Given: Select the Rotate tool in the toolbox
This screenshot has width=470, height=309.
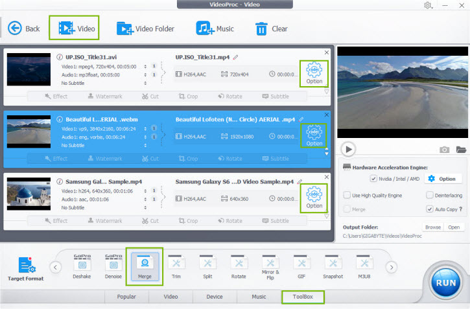Looking at the screenshot, I should (x=239, y=266).
